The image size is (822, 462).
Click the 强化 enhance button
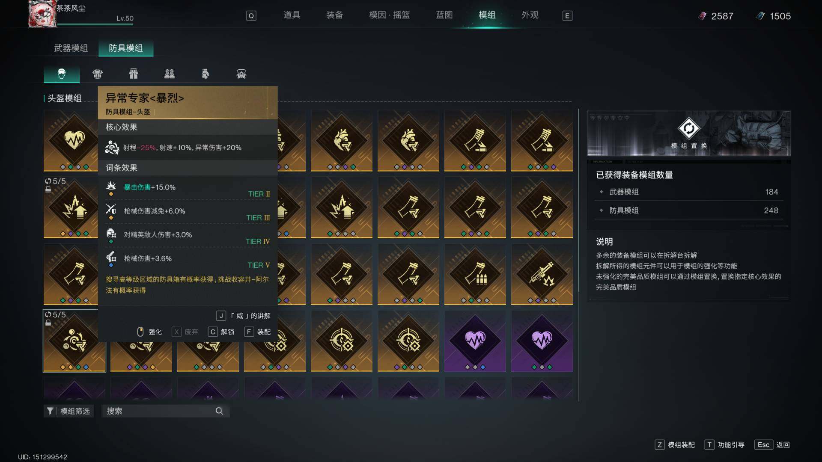coord(149,332)
